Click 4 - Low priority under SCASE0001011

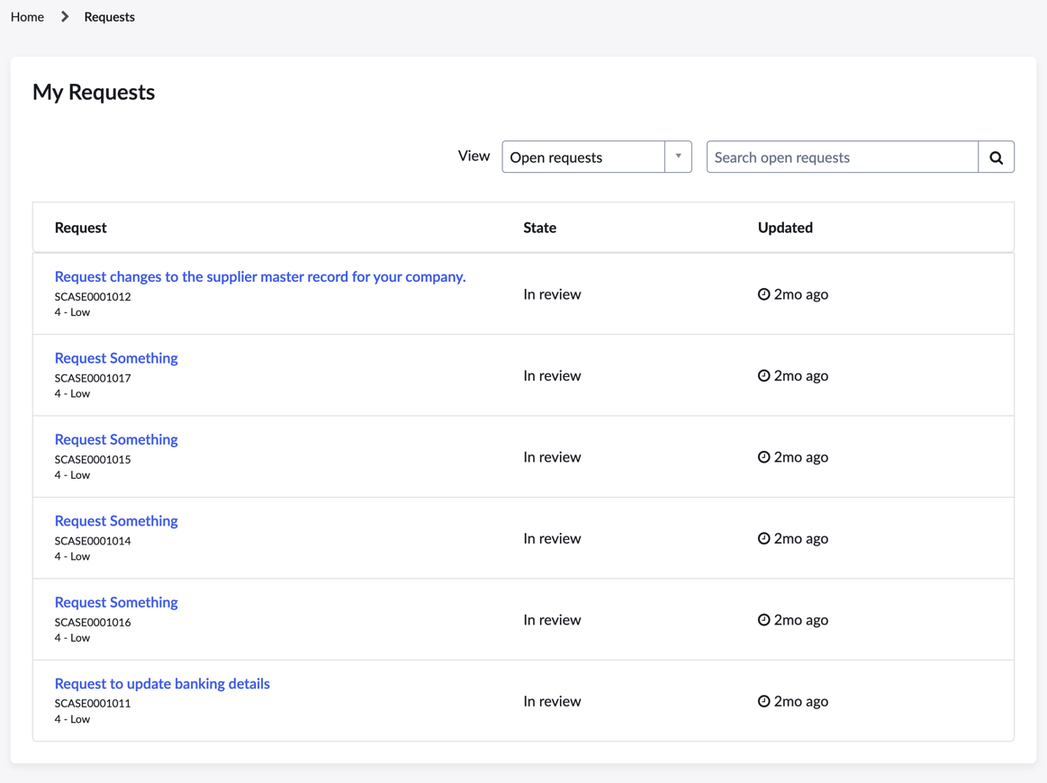72,720
